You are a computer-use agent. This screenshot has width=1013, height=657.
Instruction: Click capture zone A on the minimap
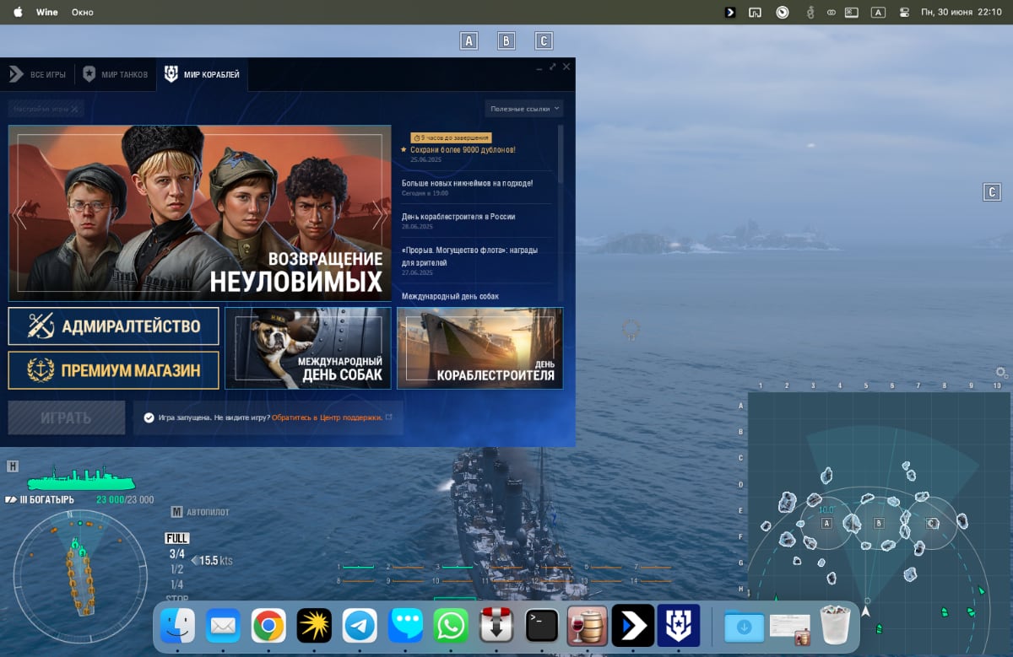coord(826,523)
